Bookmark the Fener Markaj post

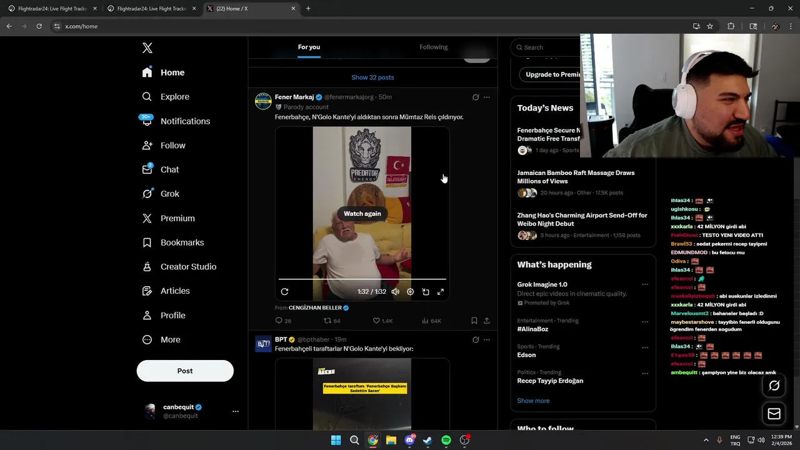474,321
